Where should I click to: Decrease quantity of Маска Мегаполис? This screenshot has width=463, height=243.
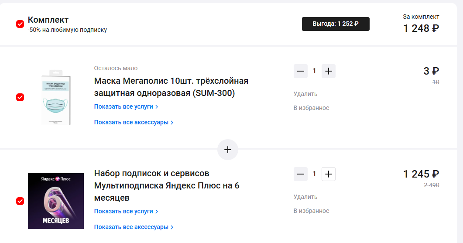point(301,71)
